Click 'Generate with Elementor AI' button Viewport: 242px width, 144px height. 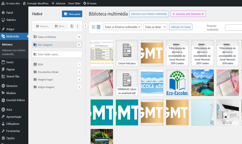point(188,14)
